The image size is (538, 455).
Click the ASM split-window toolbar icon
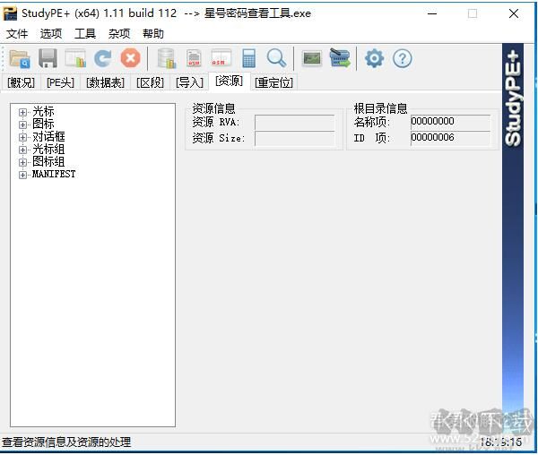pos(221,58)
